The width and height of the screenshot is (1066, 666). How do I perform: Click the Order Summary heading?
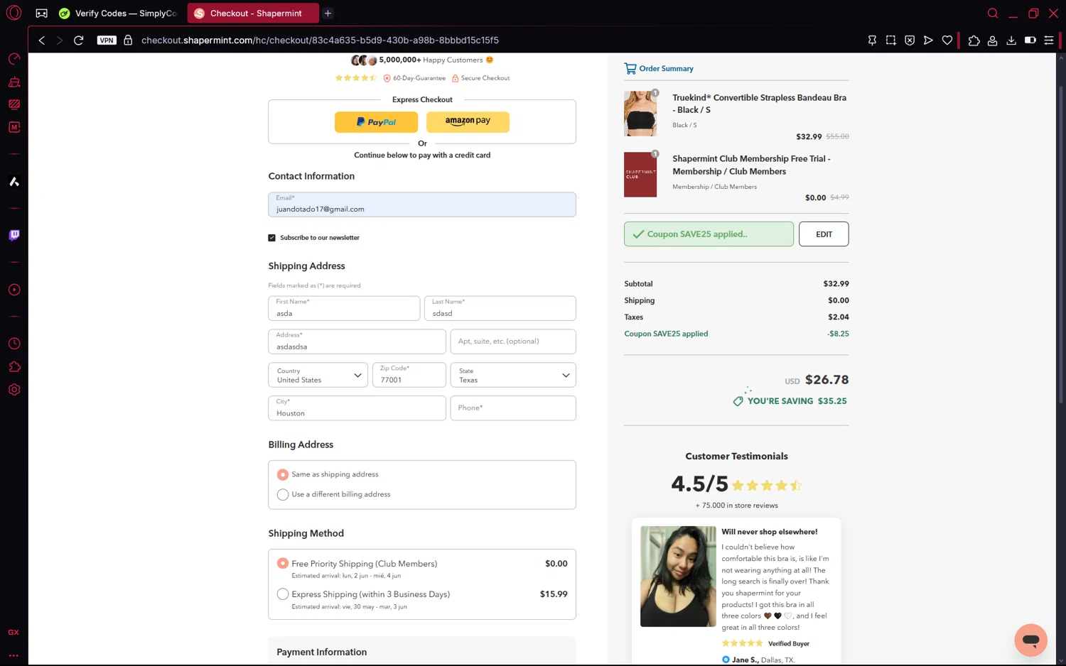659,68
